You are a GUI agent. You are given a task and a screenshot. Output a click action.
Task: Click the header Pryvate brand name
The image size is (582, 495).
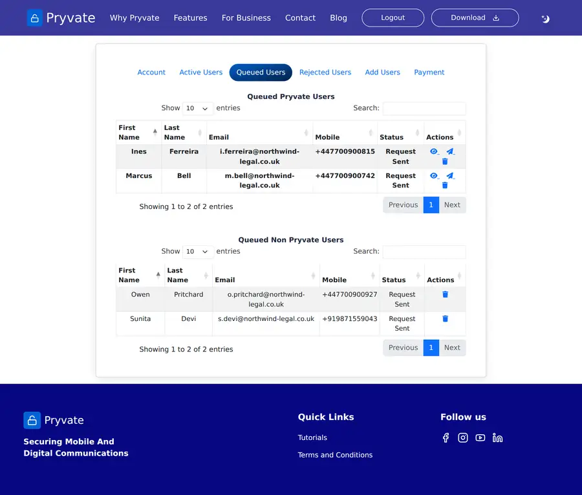(x=70, y=18)
